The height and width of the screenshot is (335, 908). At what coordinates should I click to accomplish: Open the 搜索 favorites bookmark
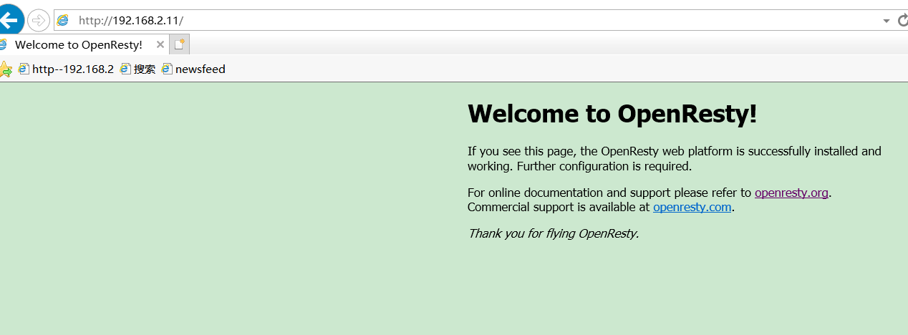138,69
